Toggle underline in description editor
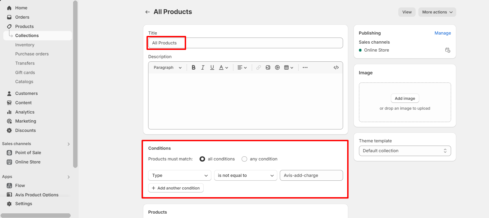 tap(212, 67)
